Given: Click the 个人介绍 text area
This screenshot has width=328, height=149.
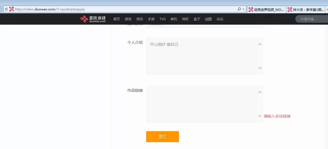Looking at the screenshot, I should pos(204,56).
